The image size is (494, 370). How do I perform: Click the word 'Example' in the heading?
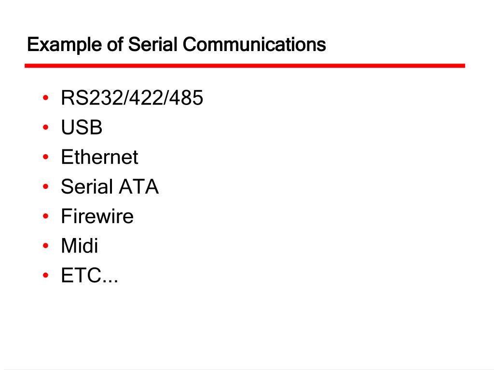pos(64,45)
